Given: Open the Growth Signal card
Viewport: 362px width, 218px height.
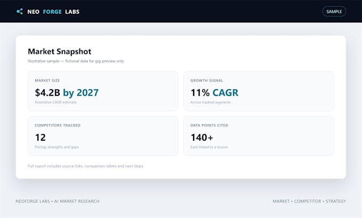Looking at the screenshot, I should [259, 91].
